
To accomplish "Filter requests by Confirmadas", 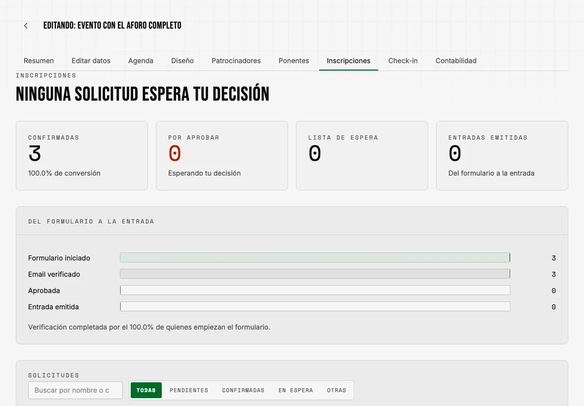I will pyautogui.click(x=243, y=390).
